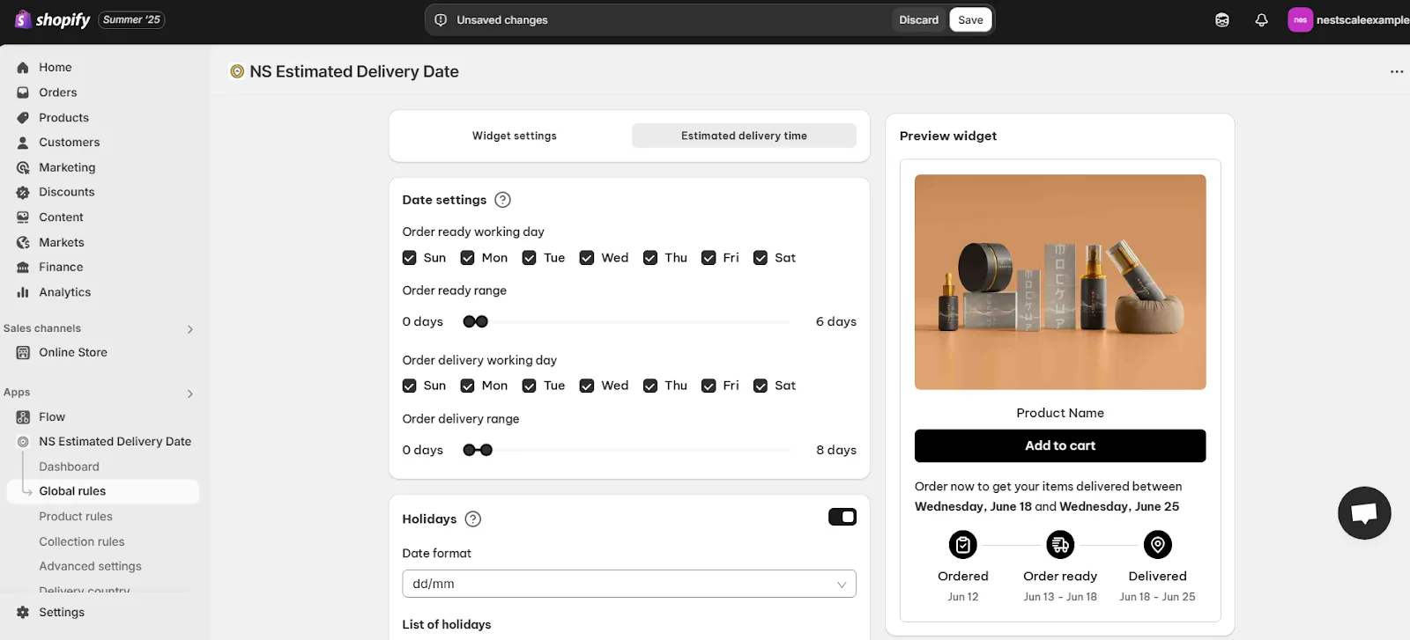The image size is (1410, 640).
Task: Click the Marketing target icon
Action: tap(23, 167)
